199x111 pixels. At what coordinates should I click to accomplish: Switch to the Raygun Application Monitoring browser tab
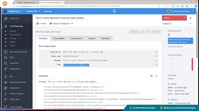[x=27, y=2]
